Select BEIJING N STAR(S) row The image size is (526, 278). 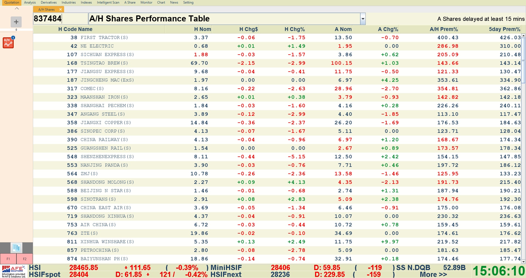pos(277,191)
